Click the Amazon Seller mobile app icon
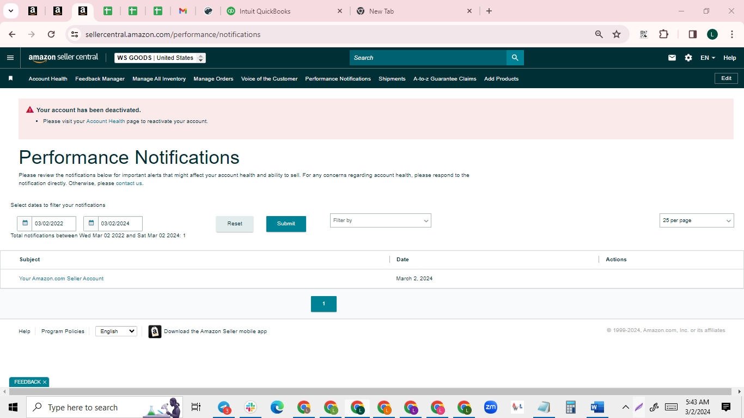The height and width of the screenshot is (418, 744). pos(155,331)
